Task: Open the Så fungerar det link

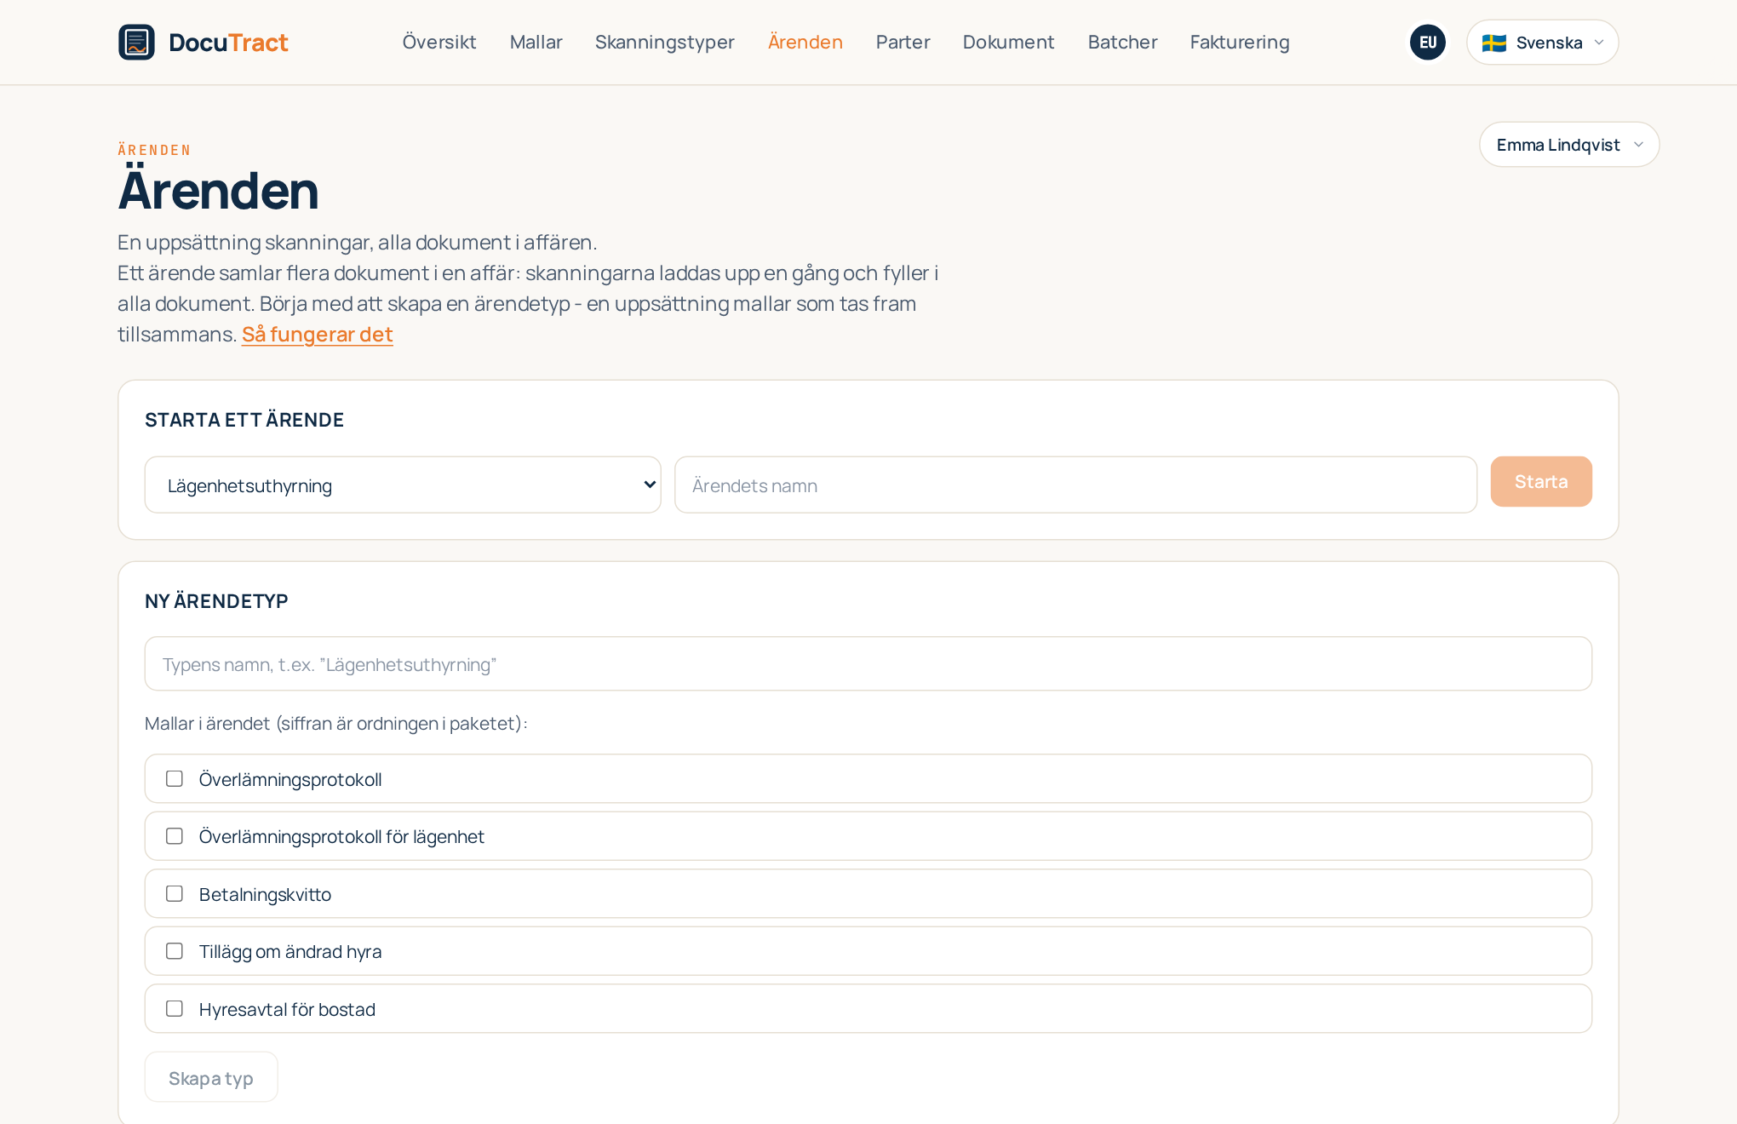Action: coord(318,334)
